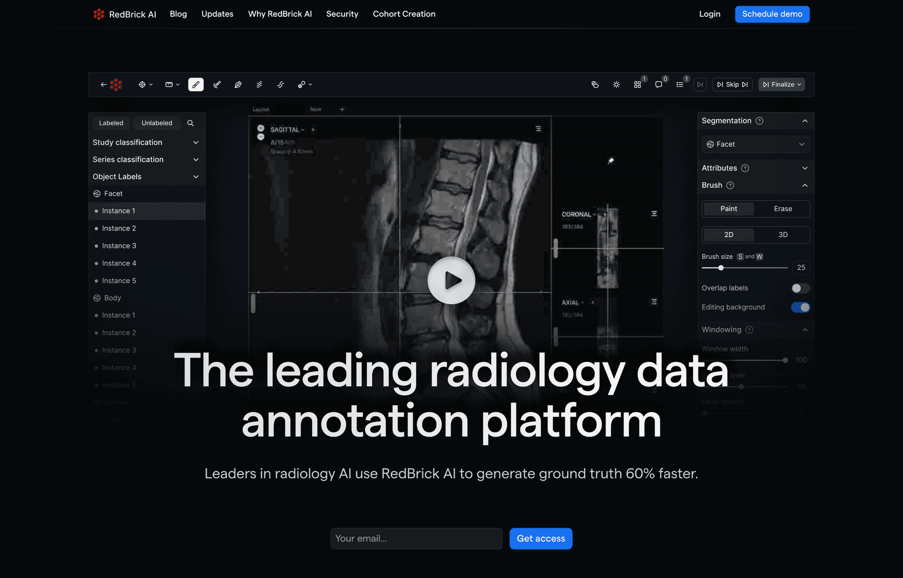
Task: Select 2D brush mode
Action: point(729,235)
